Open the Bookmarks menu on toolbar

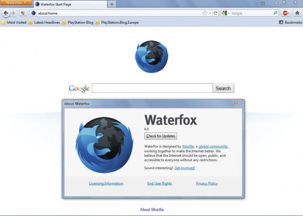(291, 22)
